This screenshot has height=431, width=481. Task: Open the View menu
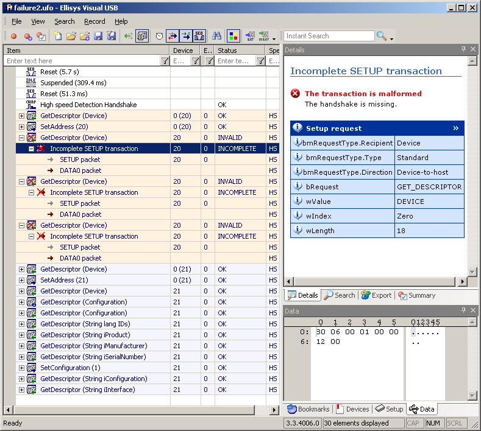tap(38, 21)
